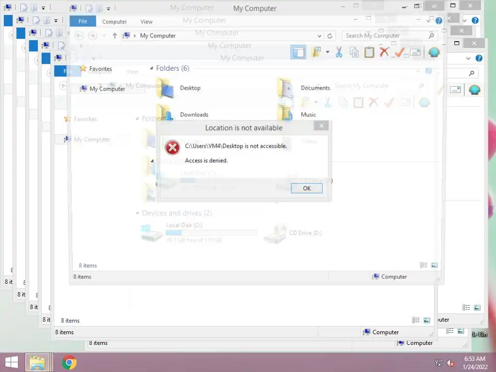Click search magnifier in right background window
Screen dimensions: 496x372
pos(471,74)
